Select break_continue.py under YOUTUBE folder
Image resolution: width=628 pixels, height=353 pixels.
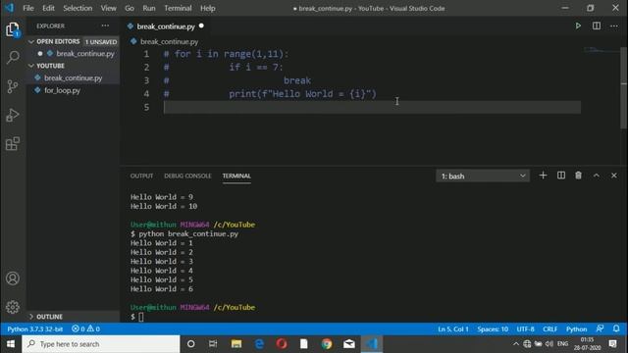point(74,77)
